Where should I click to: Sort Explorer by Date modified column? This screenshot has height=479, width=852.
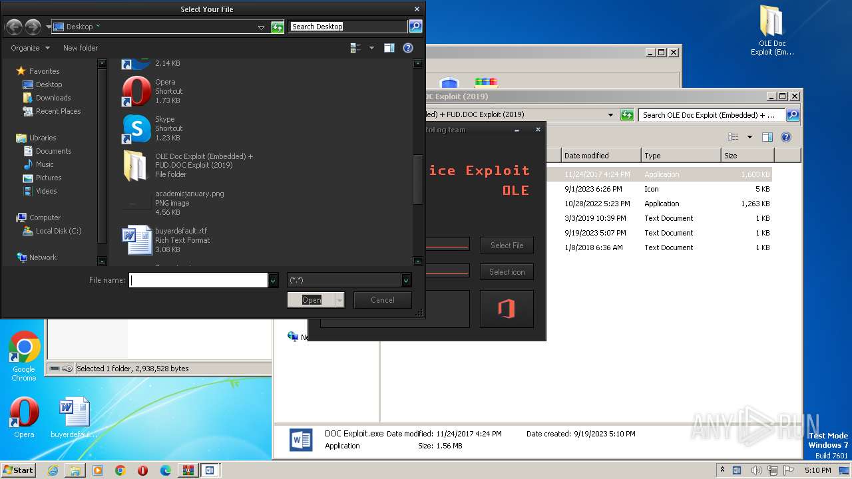pyautogui.click(x=601, y=156)
